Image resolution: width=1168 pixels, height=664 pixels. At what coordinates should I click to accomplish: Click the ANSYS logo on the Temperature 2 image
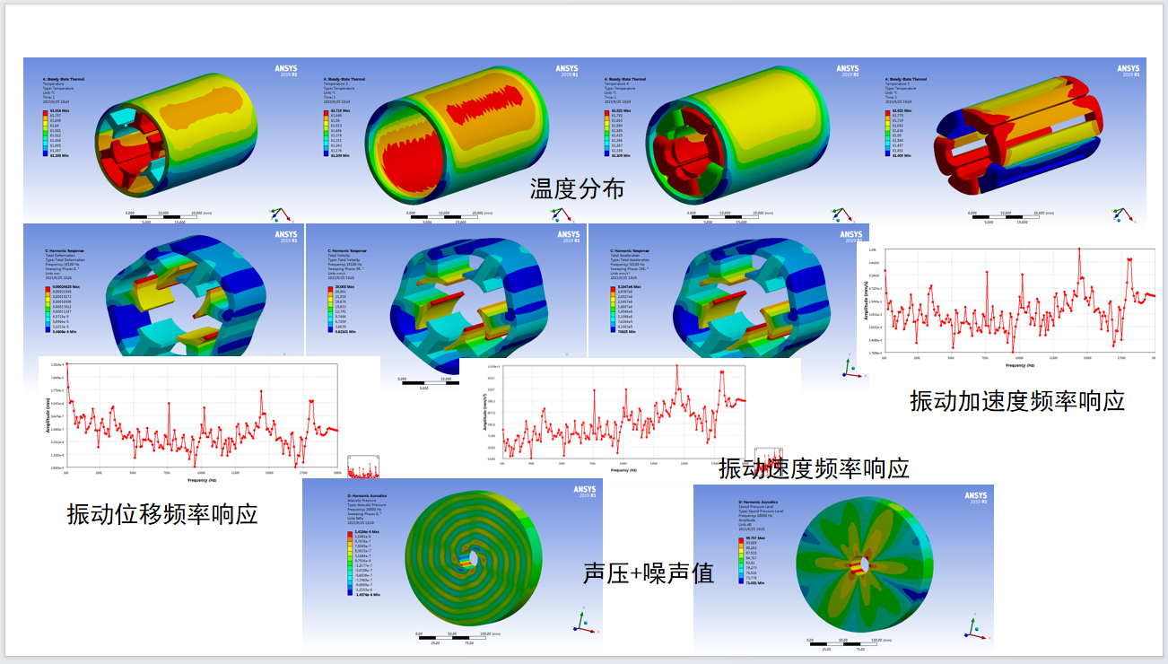tap(567, 71)
